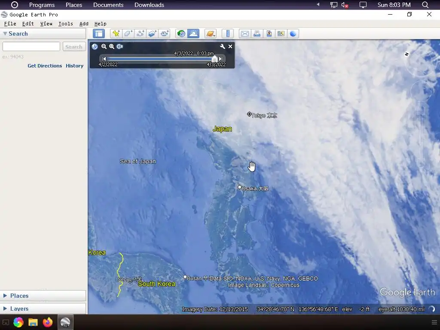Open time slider options wrench

[x=222, y=46]
